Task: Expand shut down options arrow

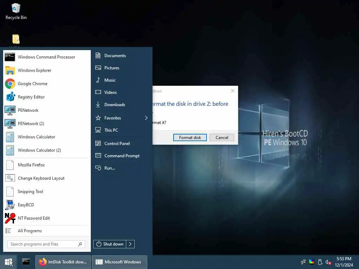Action: 130,244
